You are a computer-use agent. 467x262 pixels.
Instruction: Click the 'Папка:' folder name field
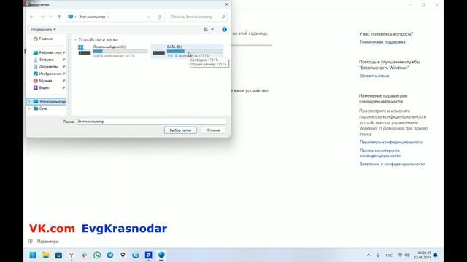click(x=151, y=122)
